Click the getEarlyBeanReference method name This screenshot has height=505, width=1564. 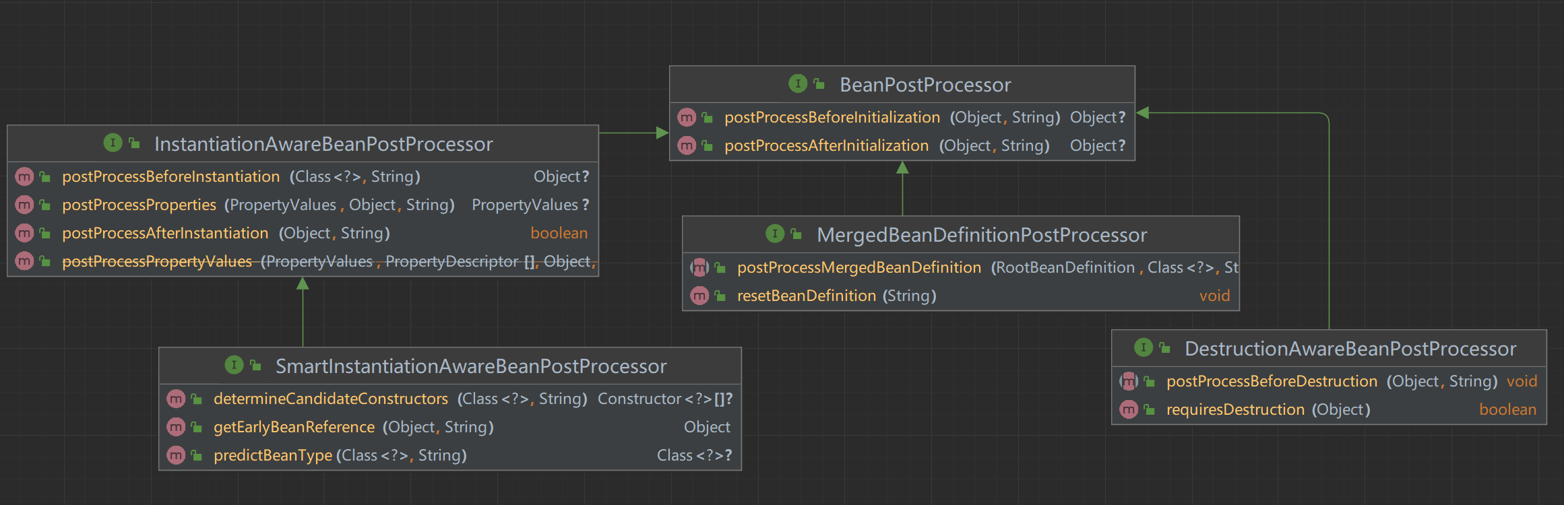tap(294, 427)
